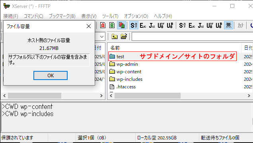Click the >CWD wp-includes log line
Screen dimensions: 253x143
(27, 114)
